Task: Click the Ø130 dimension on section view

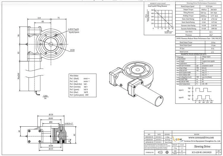Action: (x=51, y=114)
